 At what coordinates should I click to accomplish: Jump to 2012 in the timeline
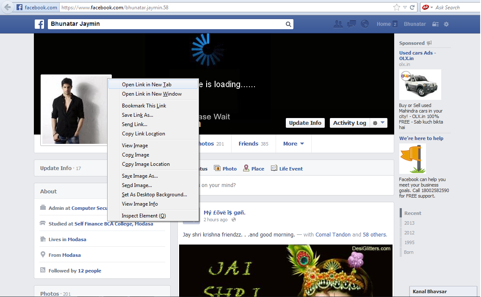[409, 233]
